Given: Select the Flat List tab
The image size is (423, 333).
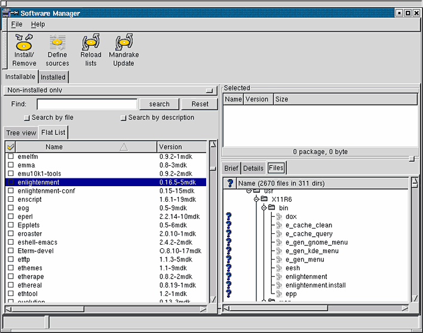Looking at the screenshot, I should 53,132.
